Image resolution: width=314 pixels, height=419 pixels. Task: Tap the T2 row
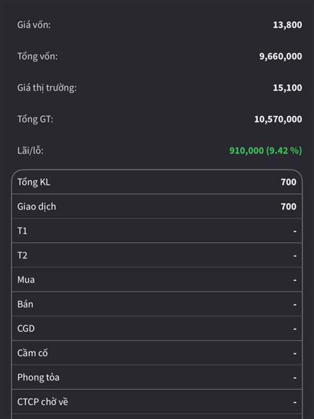(157, 255)
